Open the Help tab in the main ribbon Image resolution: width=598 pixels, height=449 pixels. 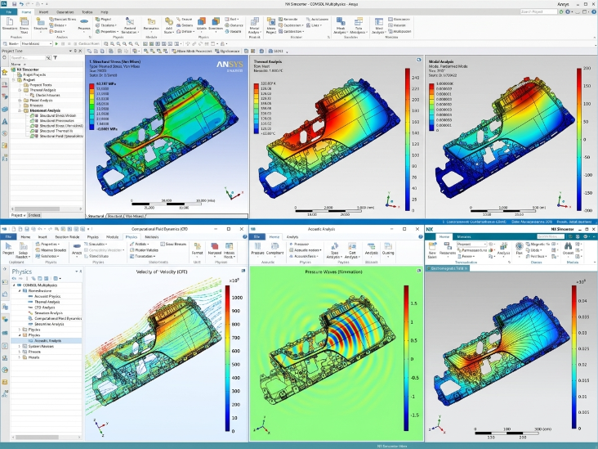(x=104, y=11)
